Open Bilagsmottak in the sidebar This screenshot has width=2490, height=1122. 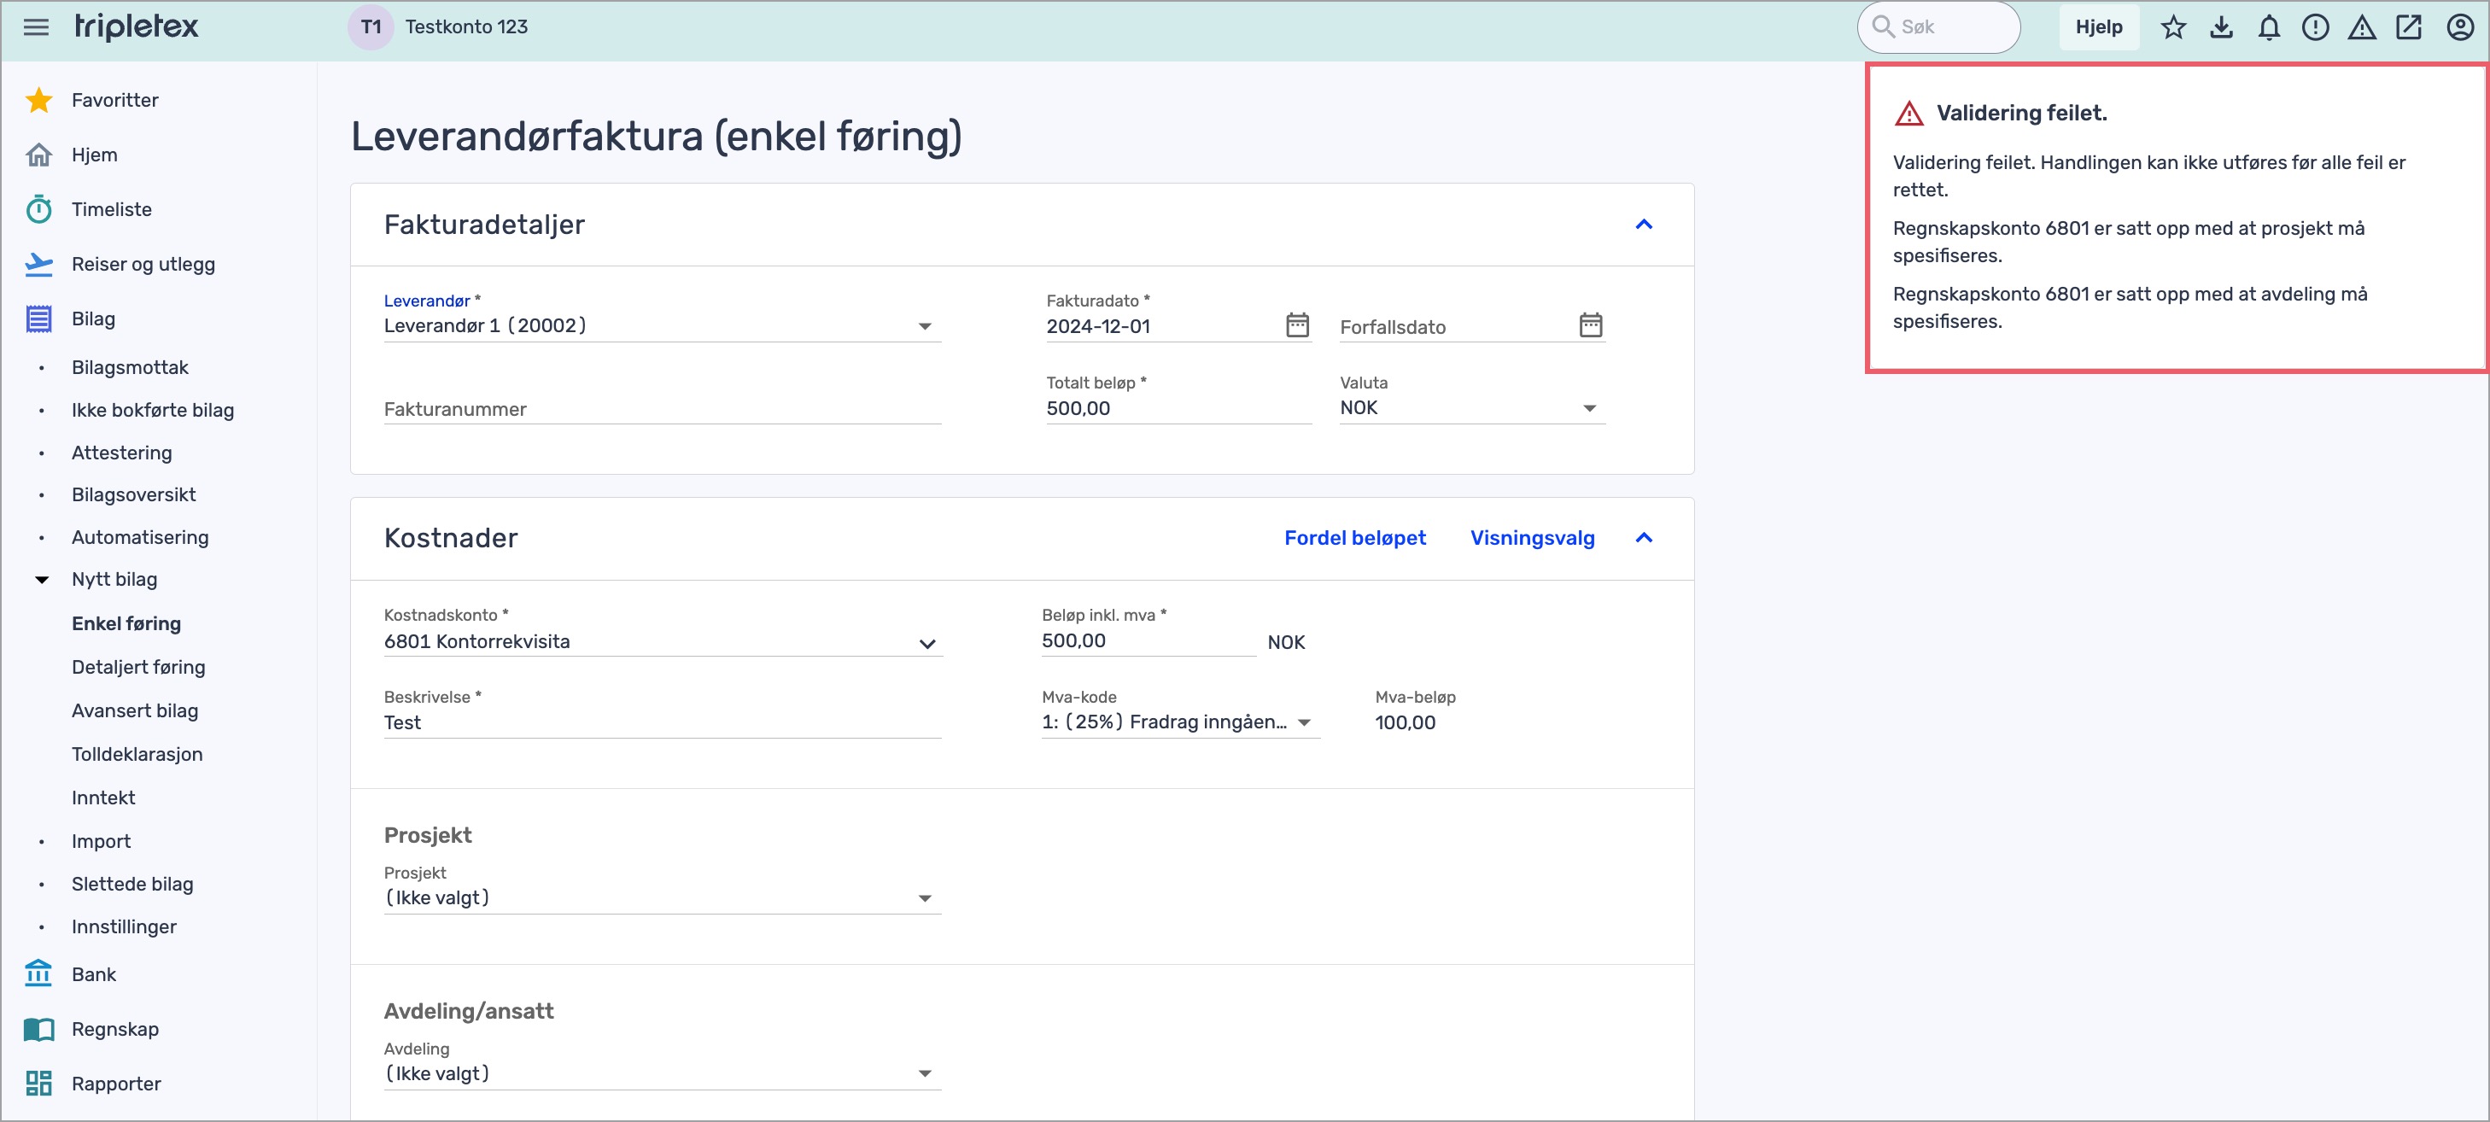pos(130,367)
